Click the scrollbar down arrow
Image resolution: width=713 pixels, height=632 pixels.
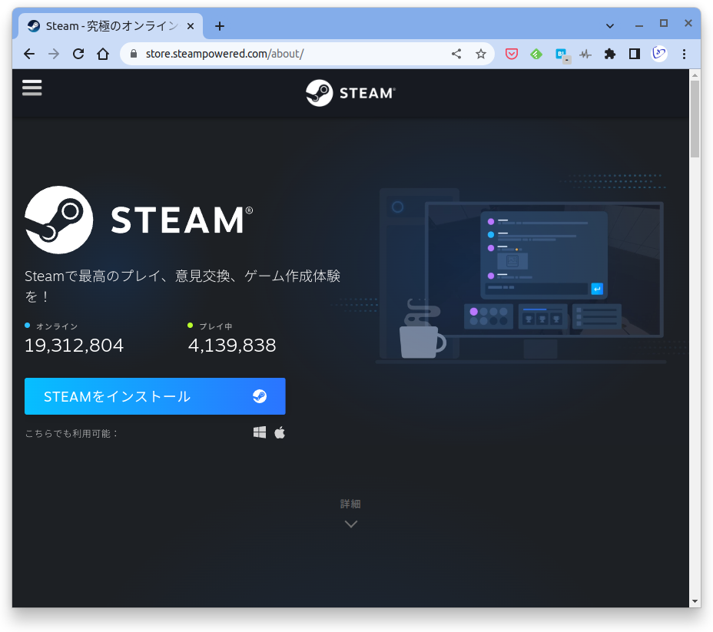coord(695,601)
